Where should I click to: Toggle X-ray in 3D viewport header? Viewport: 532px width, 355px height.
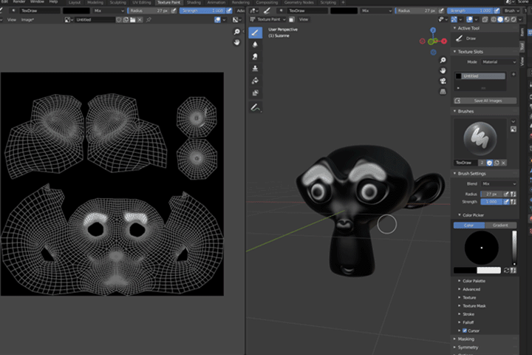tap(485, 19)
